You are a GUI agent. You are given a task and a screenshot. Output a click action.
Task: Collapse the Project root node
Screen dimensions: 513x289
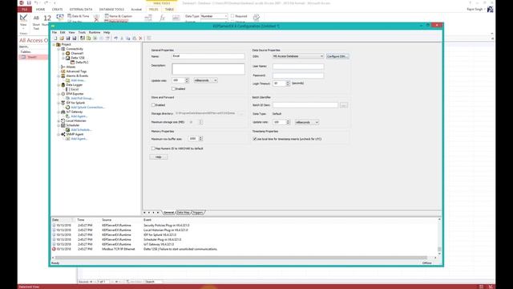point(55,45)
